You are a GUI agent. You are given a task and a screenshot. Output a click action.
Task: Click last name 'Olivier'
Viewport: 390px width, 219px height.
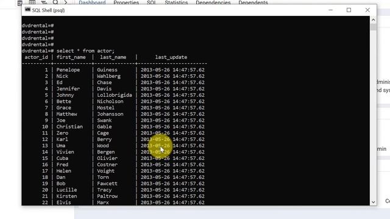[107, 158]
